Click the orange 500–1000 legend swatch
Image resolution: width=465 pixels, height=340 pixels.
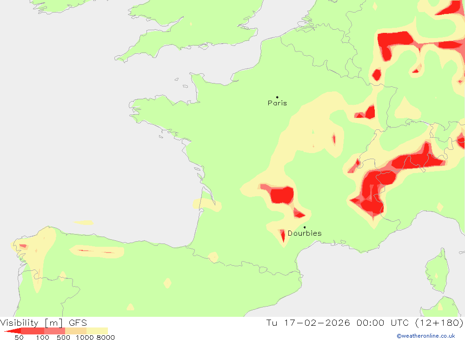point(76,331)
